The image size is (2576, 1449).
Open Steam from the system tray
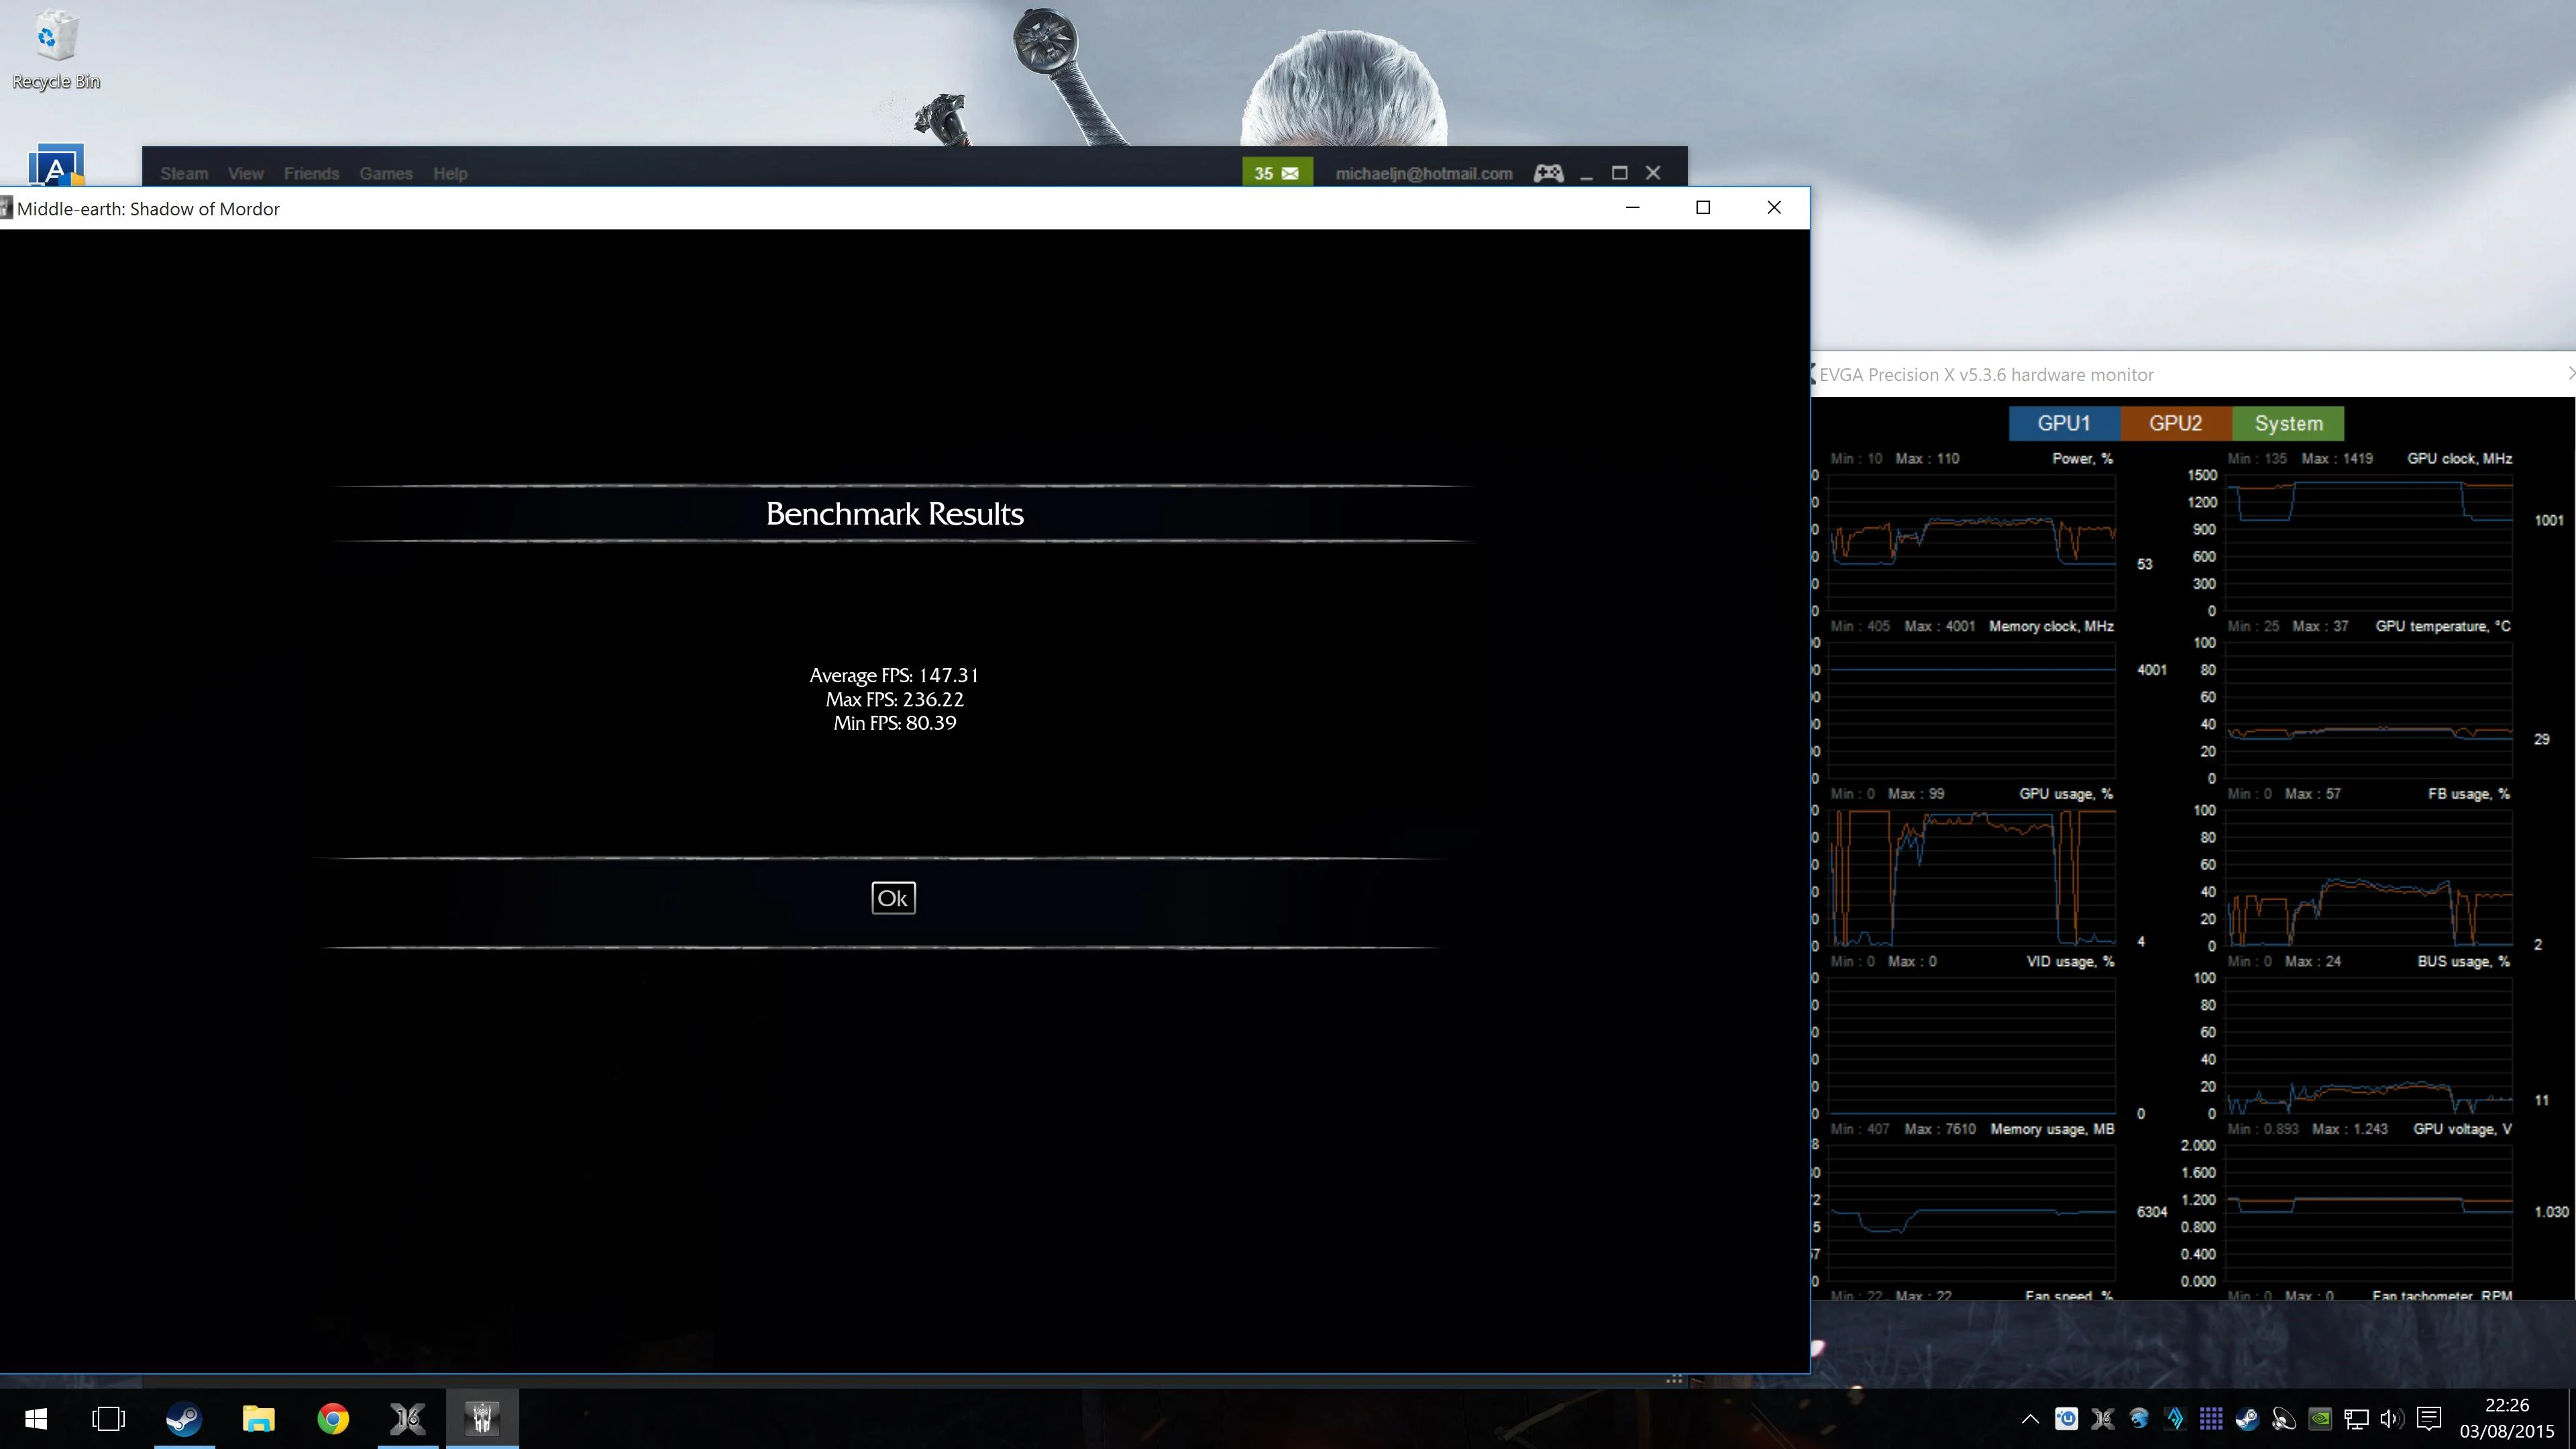point(2247,1418)
